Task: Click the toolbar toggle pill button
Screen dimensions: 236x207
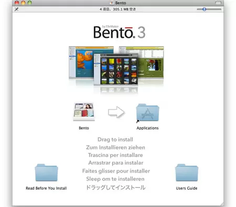Action: coord(218,3)
